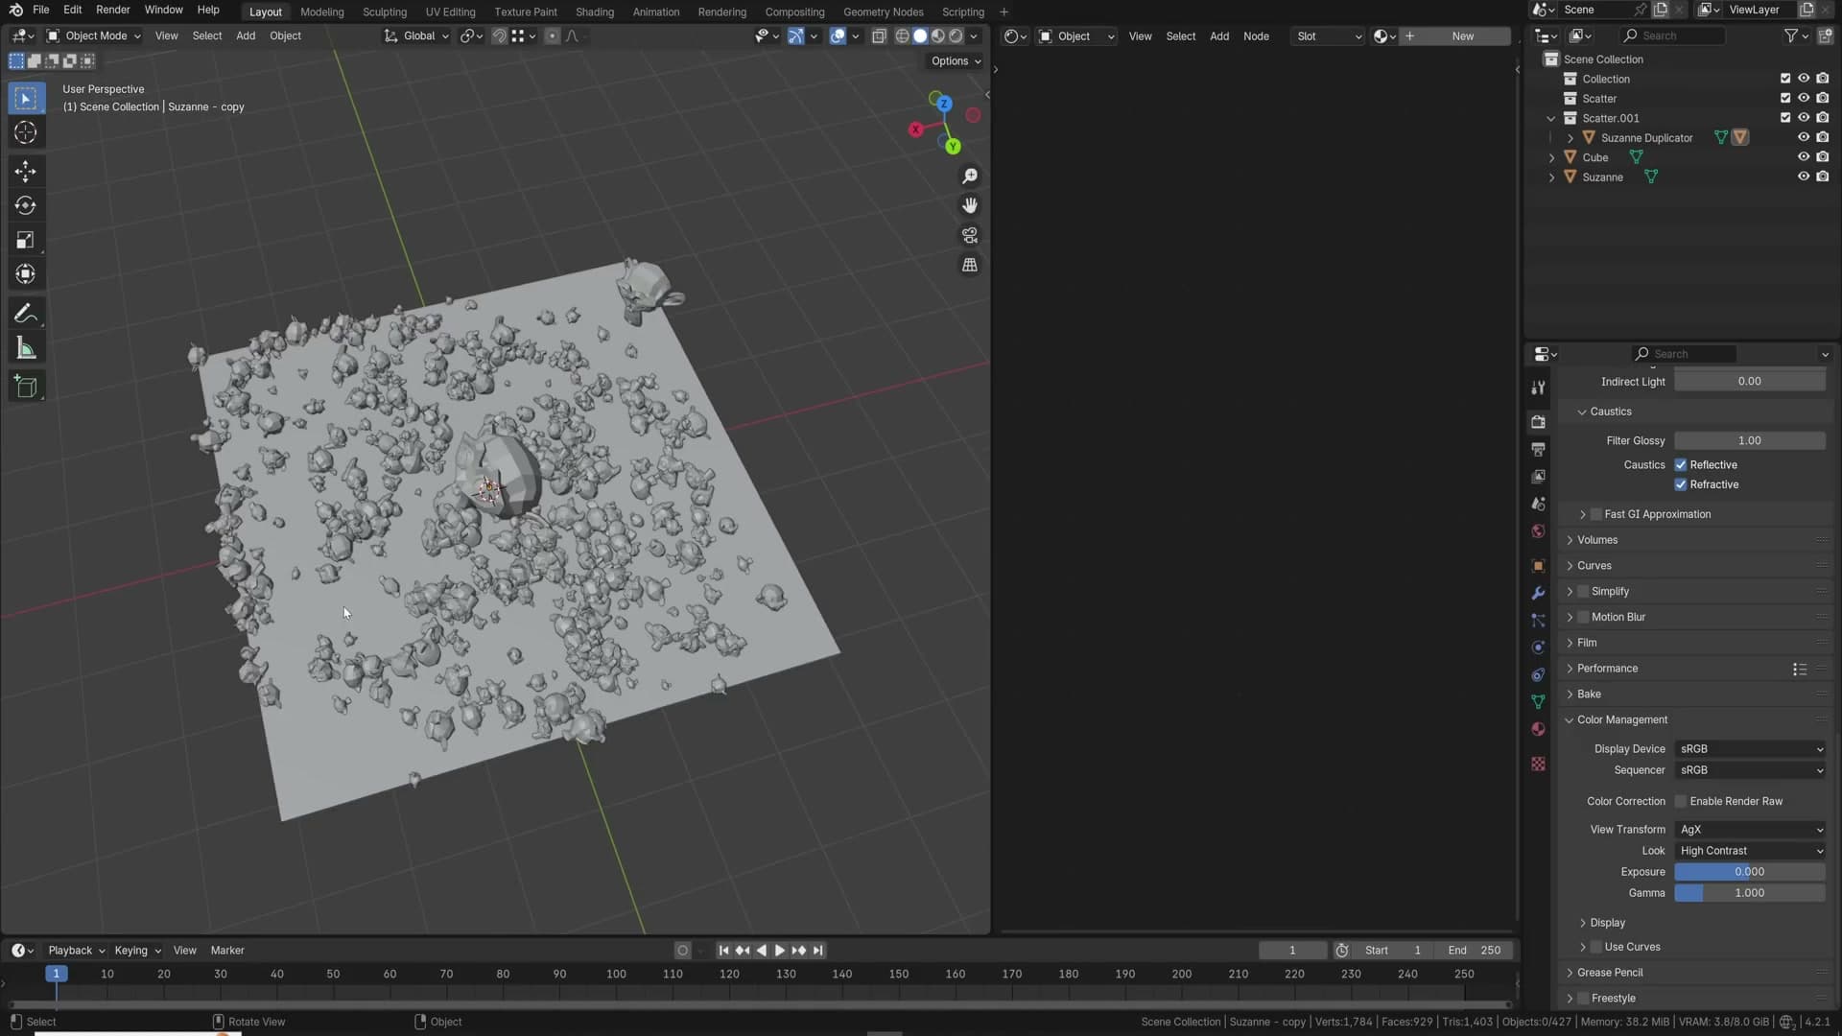Screen dimensions: 1842x1036
Task: Adjust the Gamma slider
Action: tap(1750, 893)
